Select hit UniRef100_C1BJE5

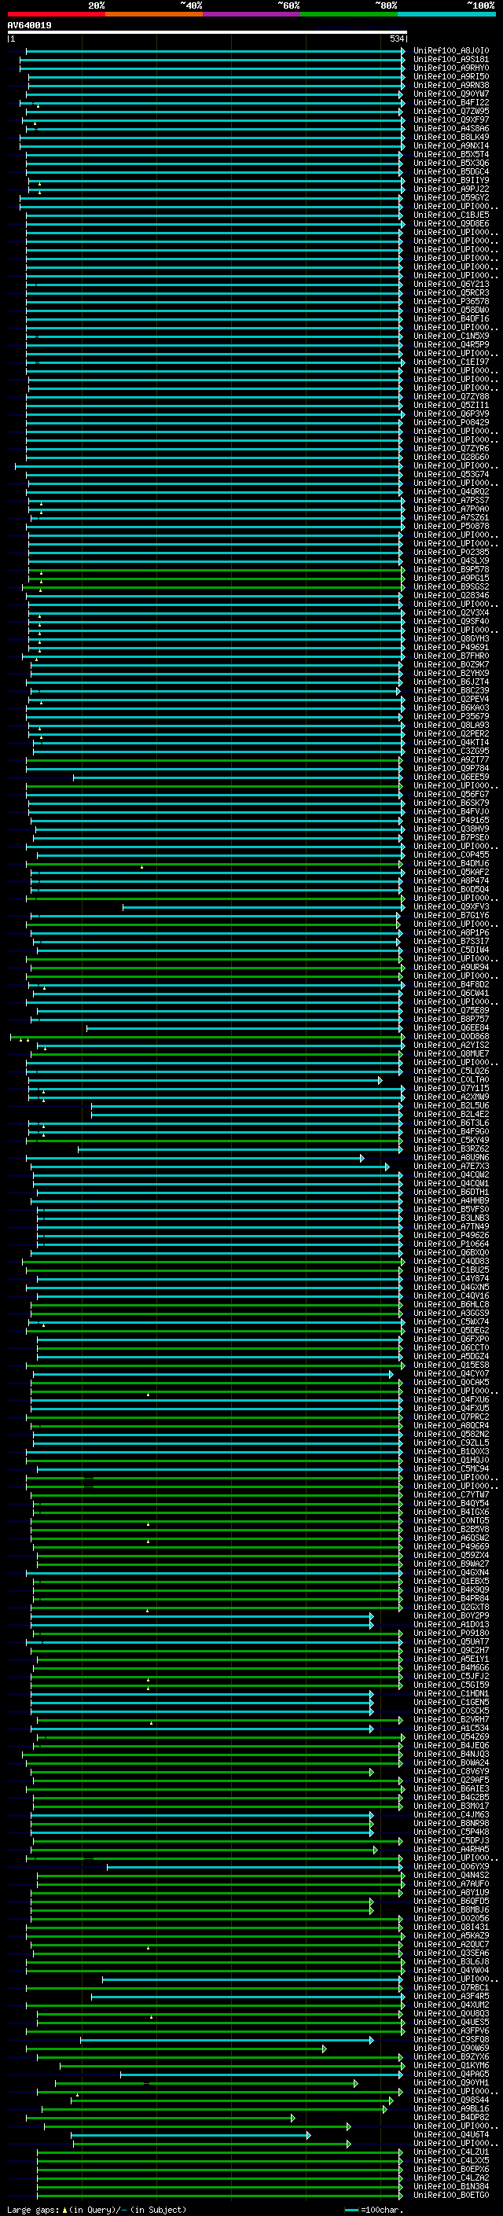click(451, 215)
